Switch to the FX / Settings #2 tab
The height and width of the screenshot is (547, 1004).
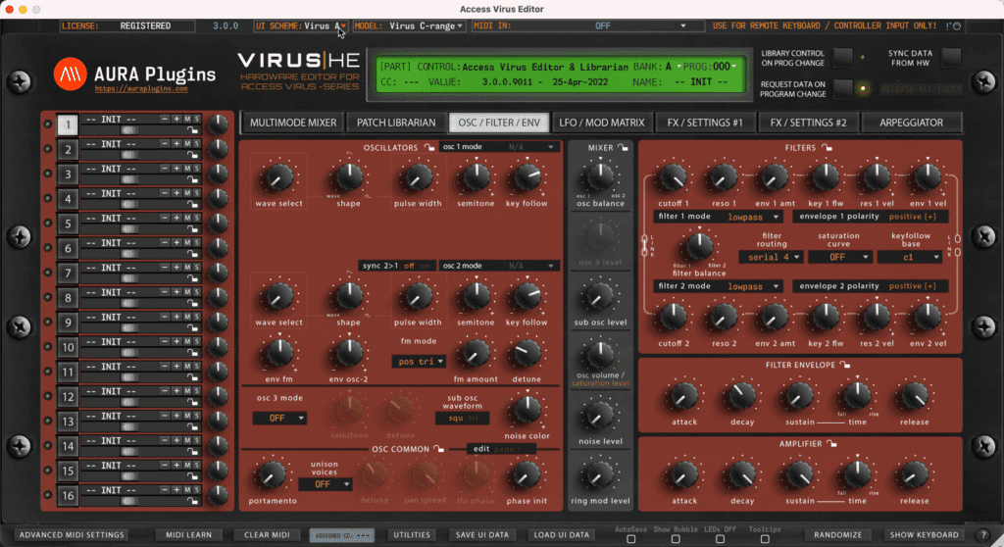(808, 123)
